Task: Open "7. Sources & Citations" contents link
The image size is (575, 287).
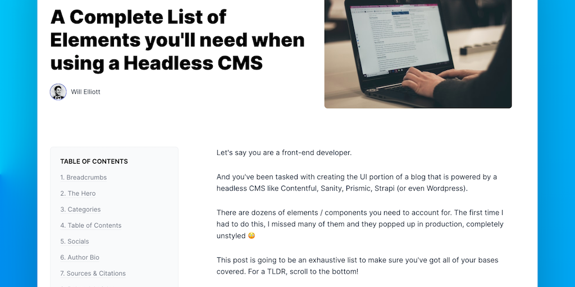Action: point(93,274)
